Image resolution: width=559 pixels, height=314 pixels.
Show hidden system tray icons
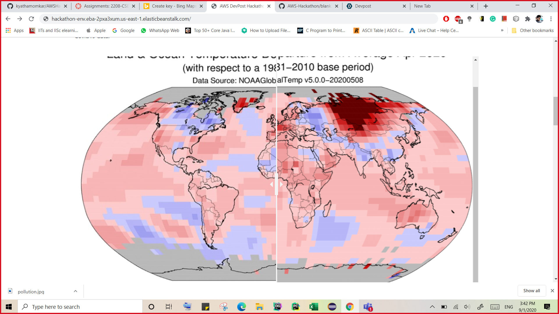[432, 307]
